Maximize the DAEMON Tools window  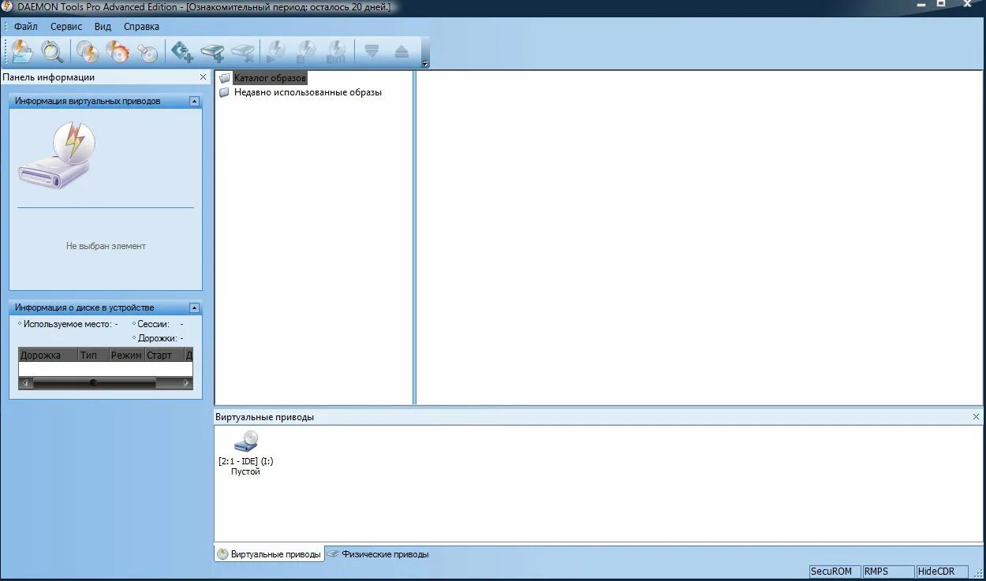click(941, 5)
